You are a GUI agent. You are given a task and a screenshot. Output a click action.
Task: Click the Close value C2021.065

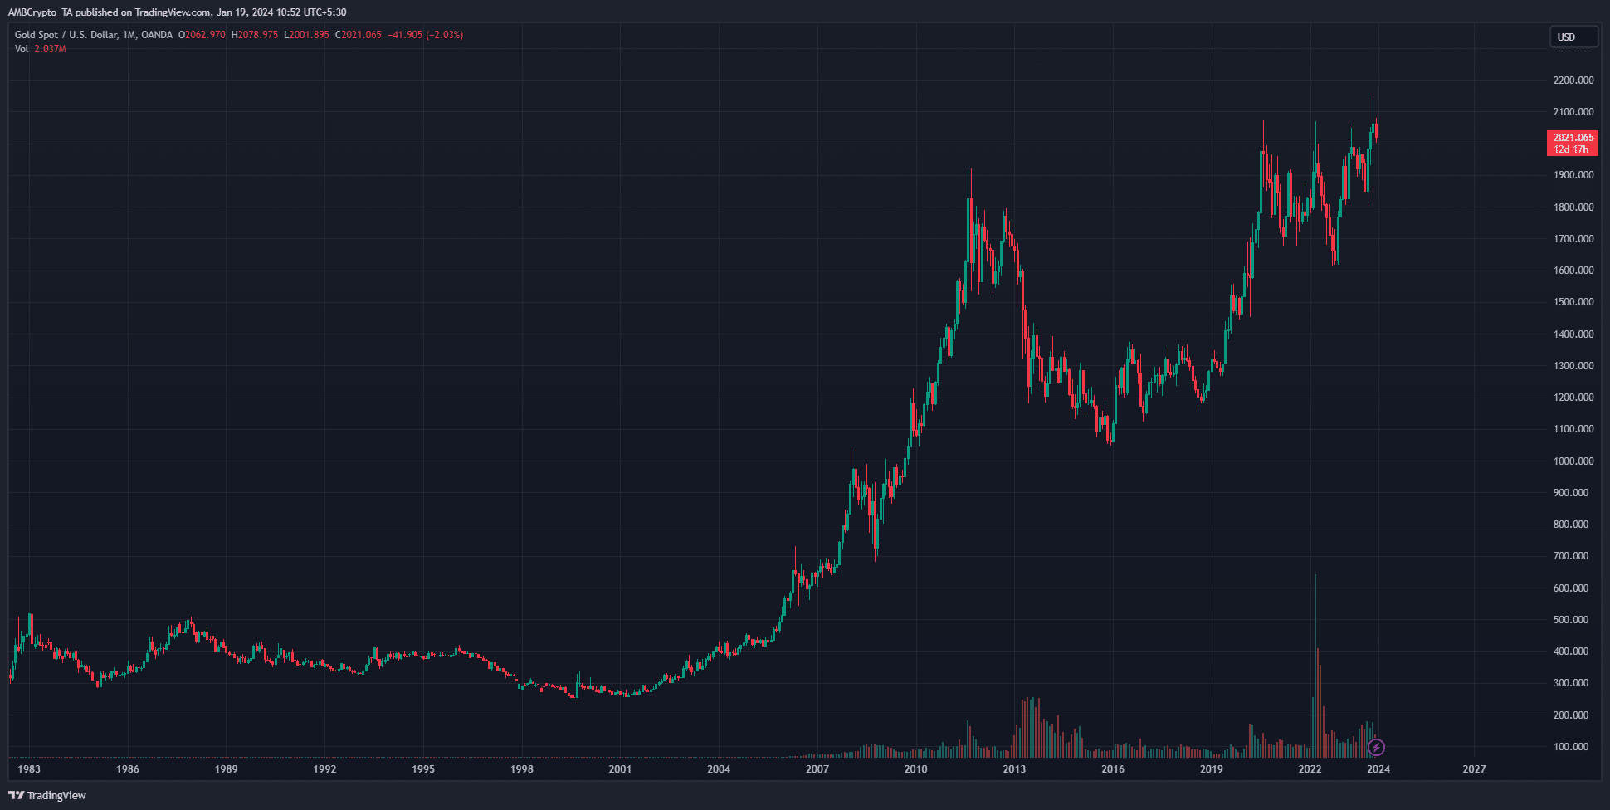[359, 35]
